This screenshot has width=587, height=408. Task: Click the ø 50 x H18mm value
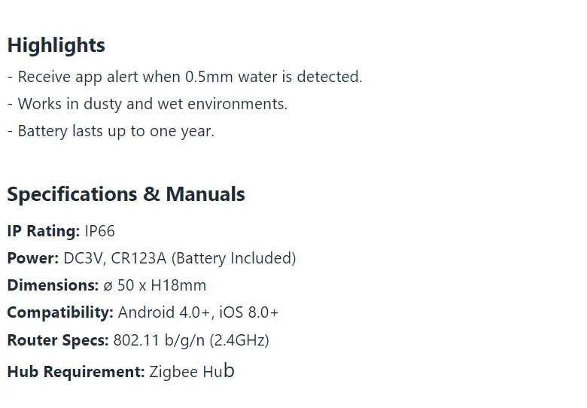(154, 285)
